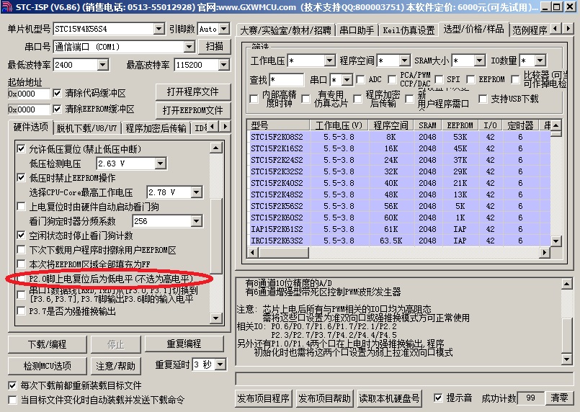Click 清零 counter reset button
Screen dimensions: 580x412
(x=559, y=398)
